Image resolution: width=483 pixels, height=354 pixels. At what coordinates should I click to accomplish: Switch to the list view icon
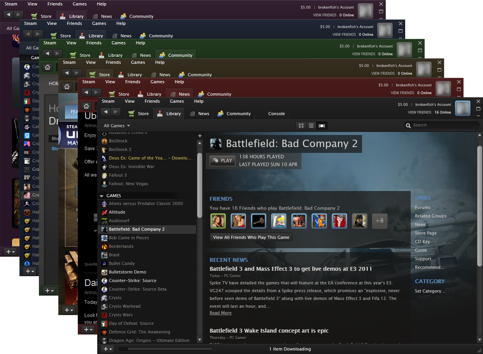(311, 126)
